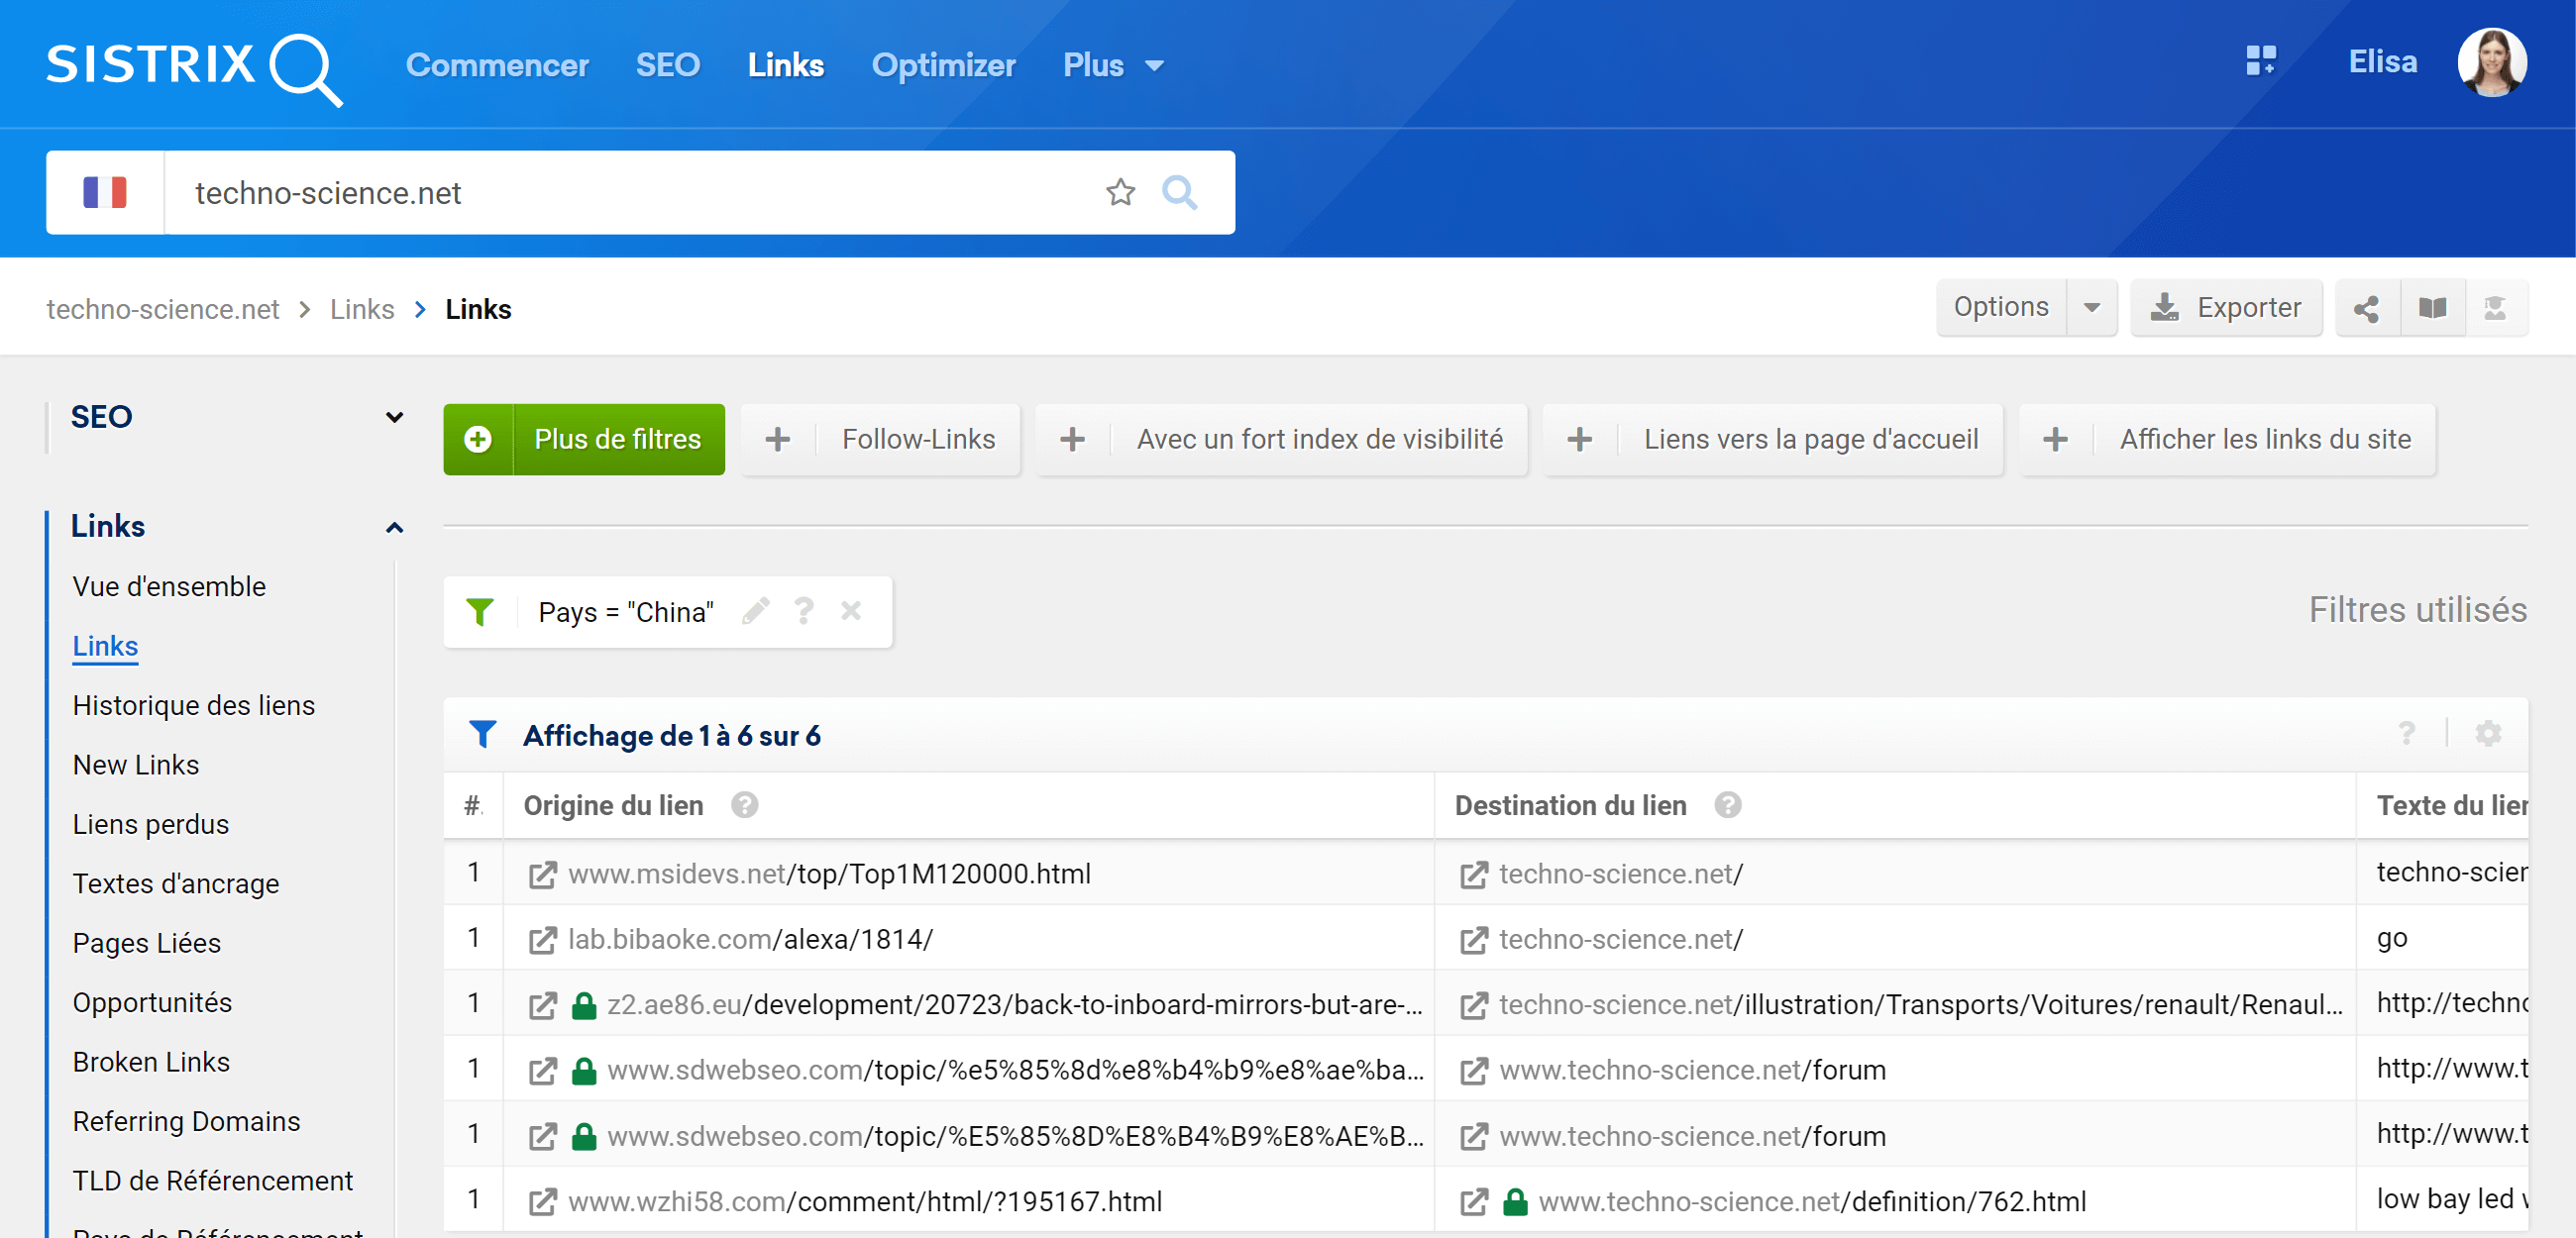Click the blue funnel icon by Affichage

tap(483, 734)
